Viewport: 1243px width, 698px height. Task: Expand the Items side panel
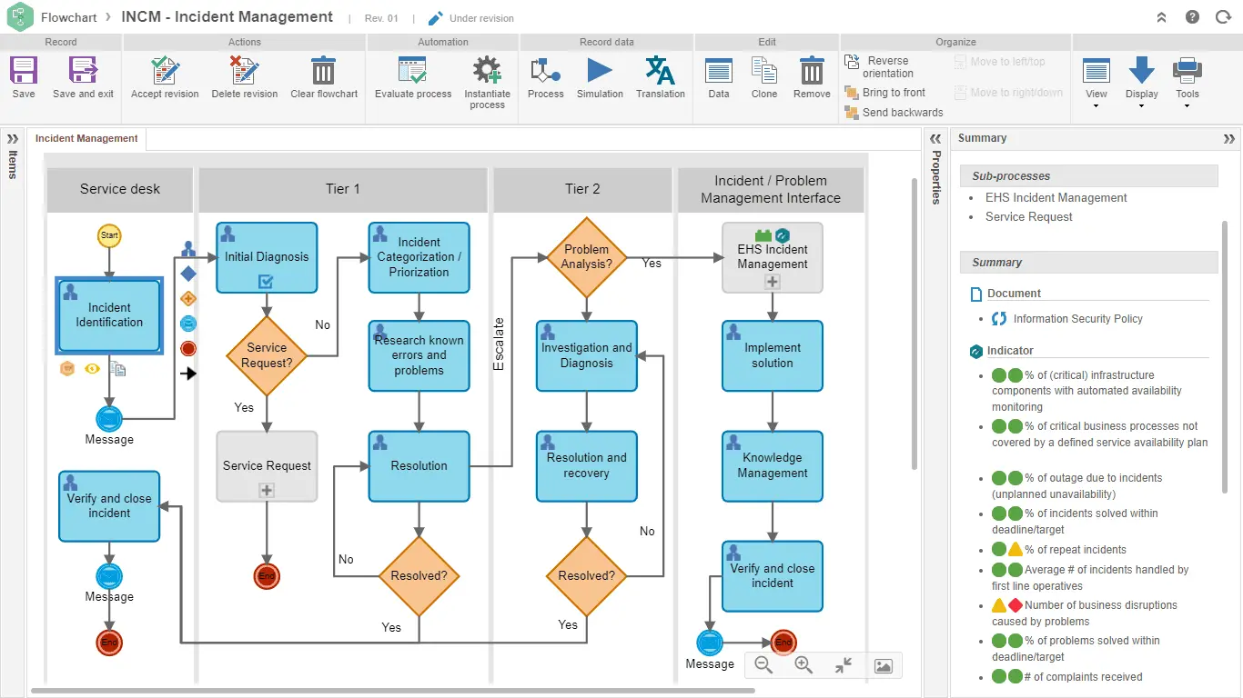point(12,139)
